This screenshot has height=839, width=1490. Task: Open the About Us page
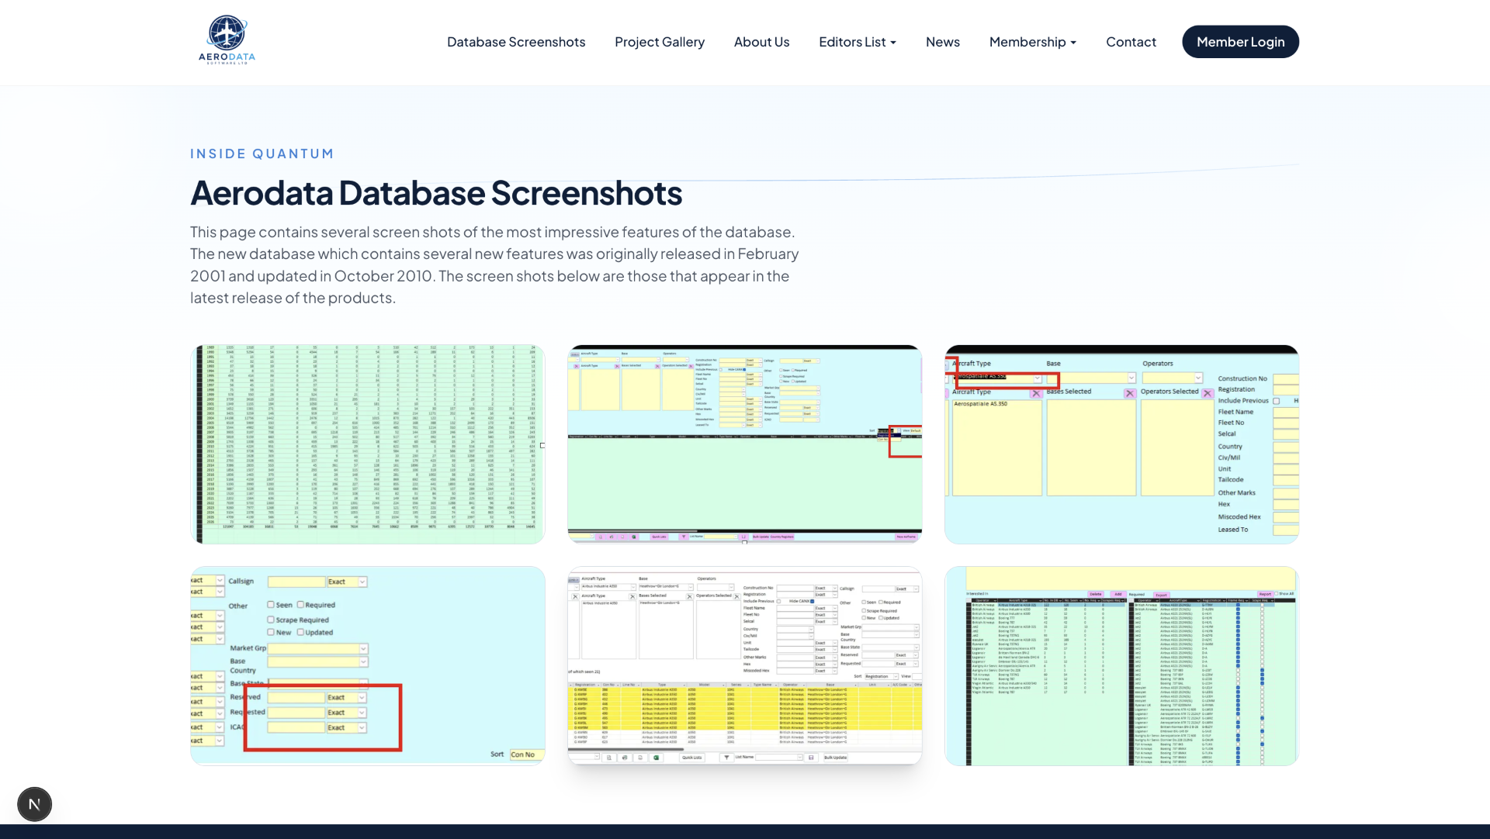click(x=761, y=42)
